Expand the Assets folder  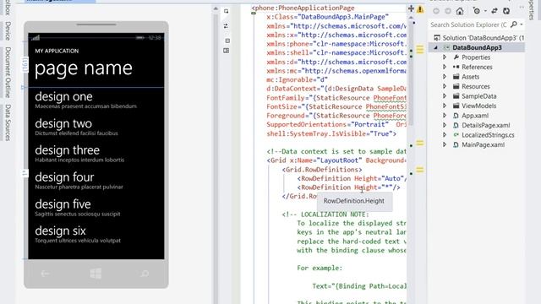[445, 77]
